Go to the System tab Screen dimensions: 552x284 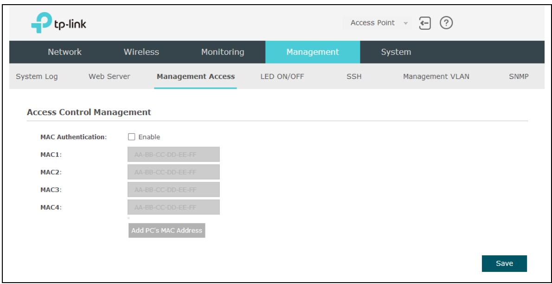(396, 52)
